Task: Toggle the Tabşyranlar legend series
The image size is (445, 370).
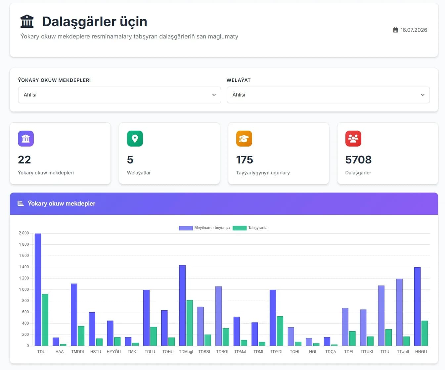Action: [x=251, y=228]
